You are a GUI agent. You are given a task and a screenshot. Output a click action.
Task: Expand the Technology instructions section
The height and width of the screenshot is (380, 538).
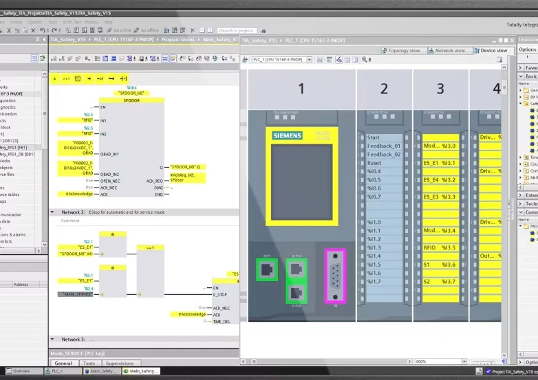[x=520, y=203]
